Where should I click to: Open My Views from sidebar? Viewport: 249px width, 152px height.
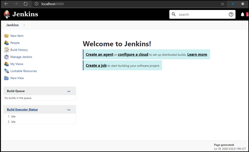17,64
